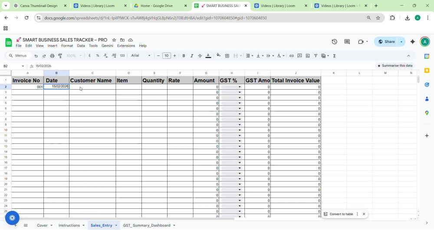Click the Insert comment icon
Screen dimensions: 434x230
pyautogui.click(x=299, y=56)
